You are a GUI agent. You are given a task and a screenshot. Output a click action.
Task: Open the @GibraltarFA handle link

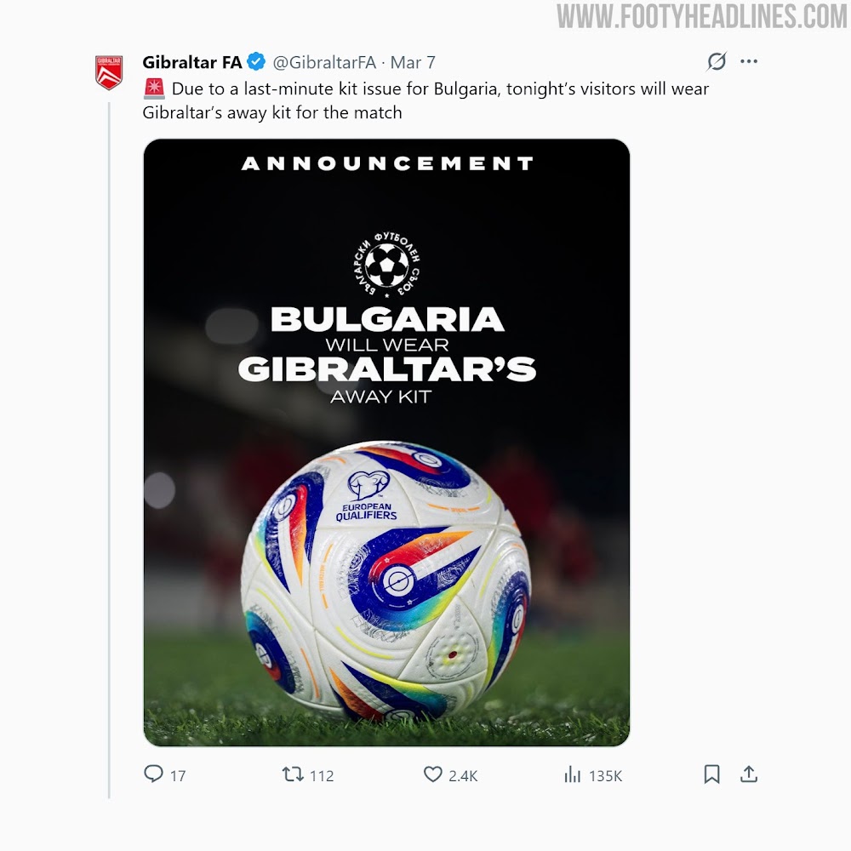coord(324,62)
